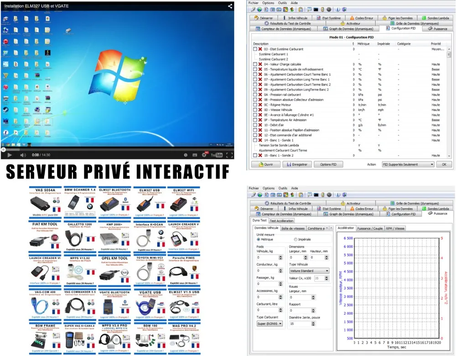
Task: Click the Véhicule, kg weight spinner arrows
Action: pos(280,258)
